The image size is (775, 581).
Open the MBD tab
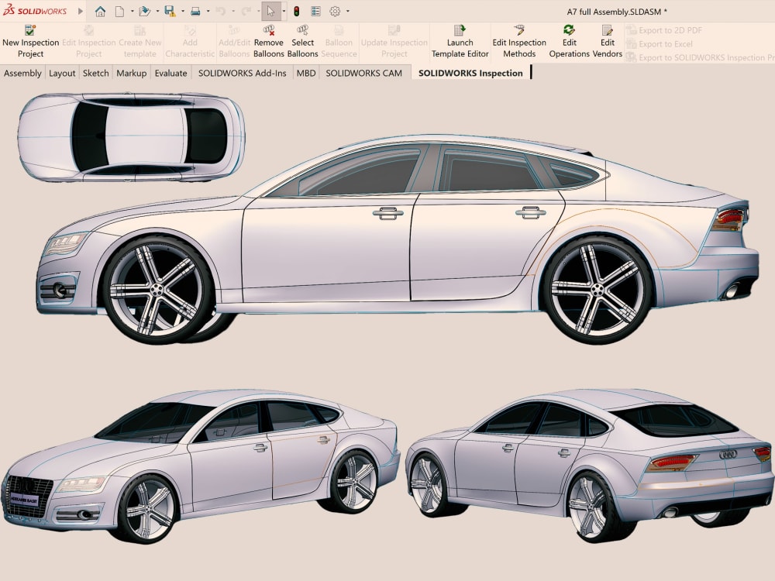pyautogui.click(x=306, y=73)
